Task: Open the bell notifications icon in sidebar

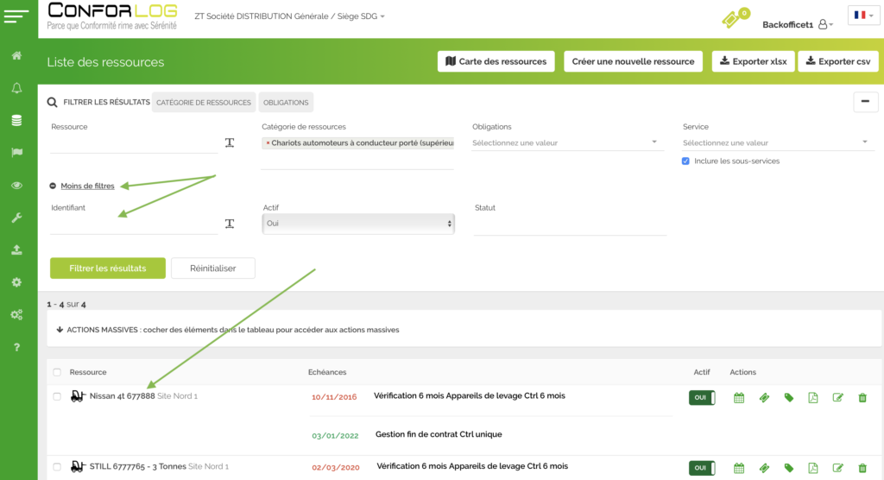Action: (x=16, y=88)
